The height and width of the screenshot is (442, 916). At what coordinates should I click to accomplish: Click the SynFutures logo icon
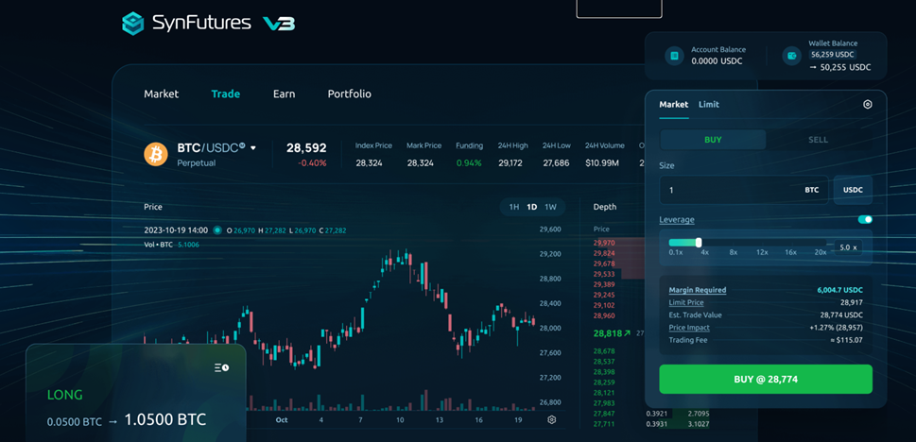pyautogui.click(x=132, y=24)
